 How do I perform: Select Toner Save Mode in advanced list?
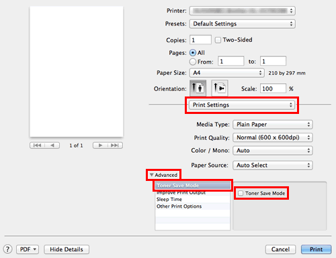coord(193,186)
